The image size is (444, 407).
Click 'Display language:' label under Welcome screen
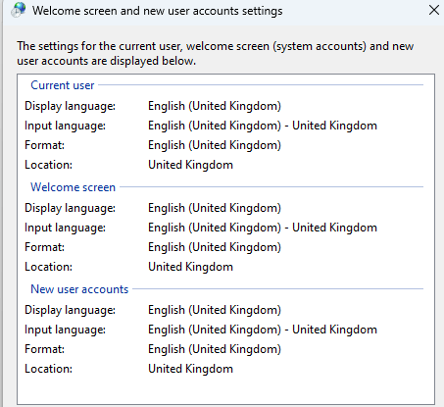70,208
